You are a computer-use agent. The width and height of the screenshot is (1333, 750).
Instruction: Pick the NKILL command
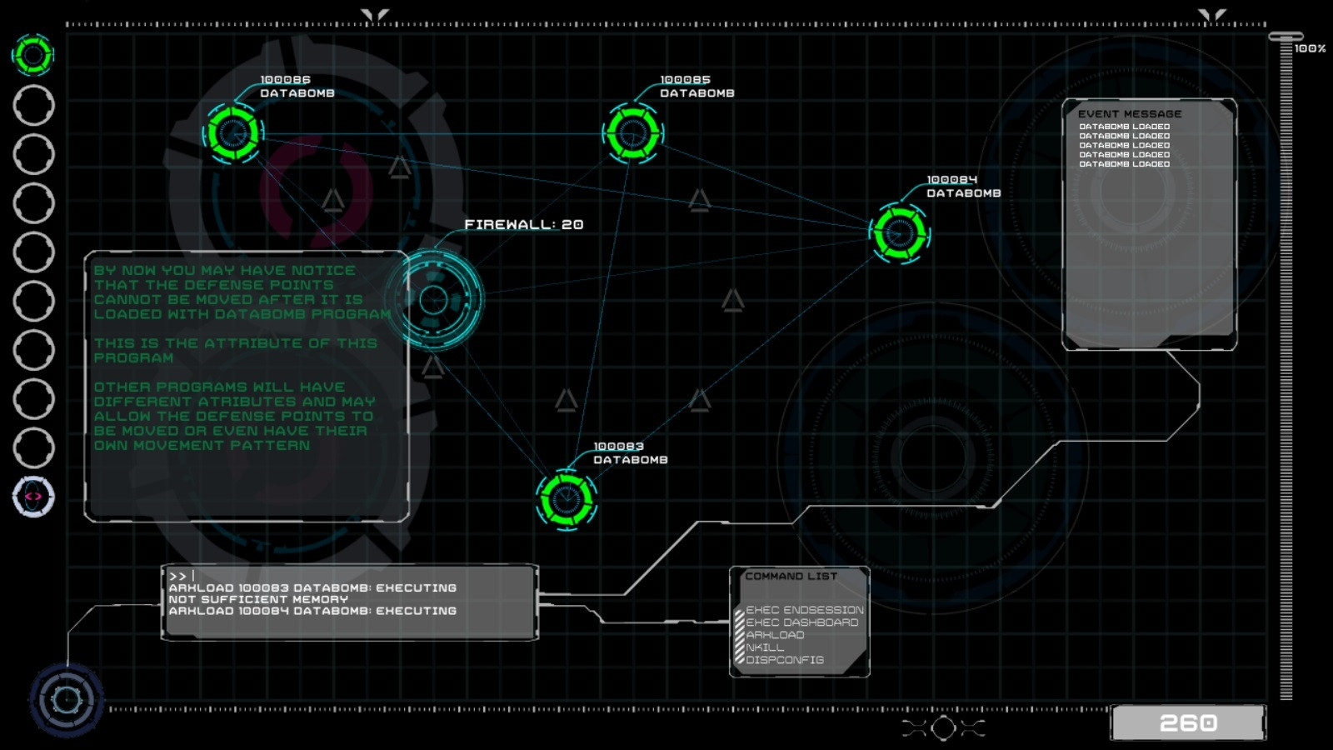click(765, 647)
